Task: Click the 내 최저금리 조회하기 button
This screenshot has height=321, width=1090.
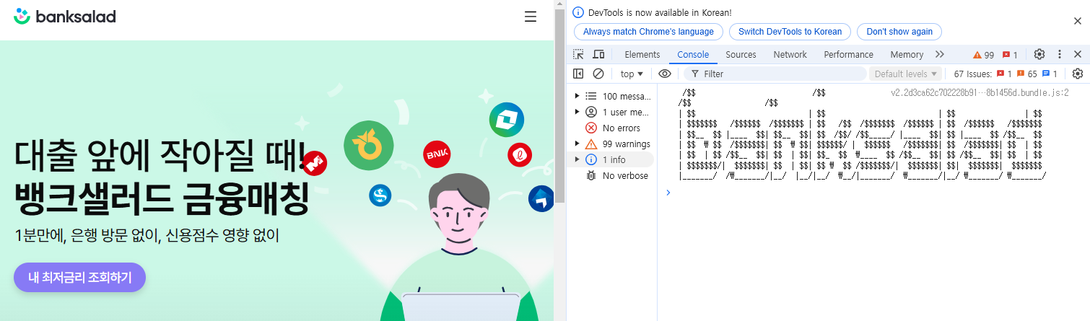Action: (x=79, y=278)
